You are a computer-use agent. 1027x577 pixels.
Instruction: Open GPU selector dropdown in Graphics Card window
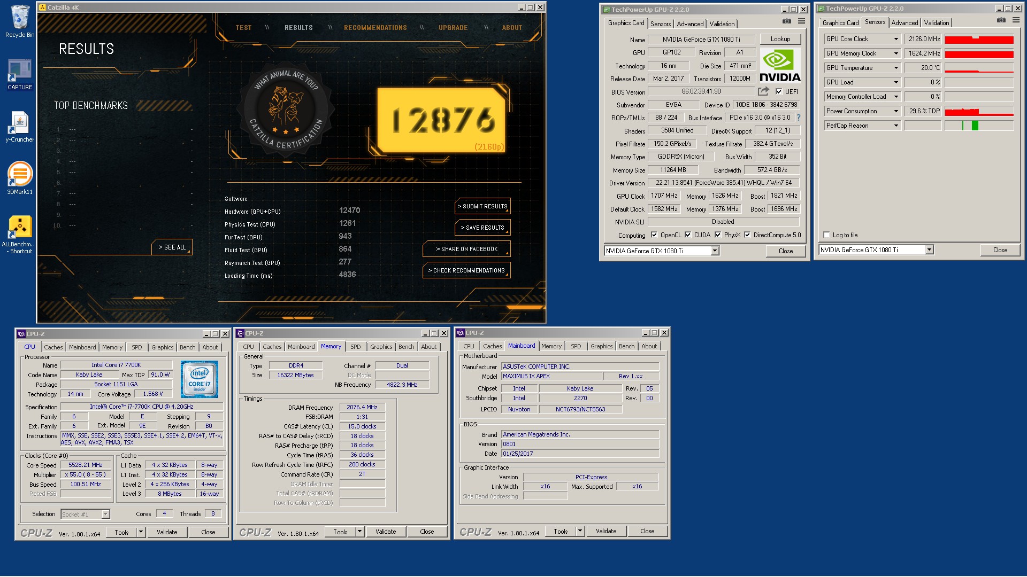tap(715, 251)
